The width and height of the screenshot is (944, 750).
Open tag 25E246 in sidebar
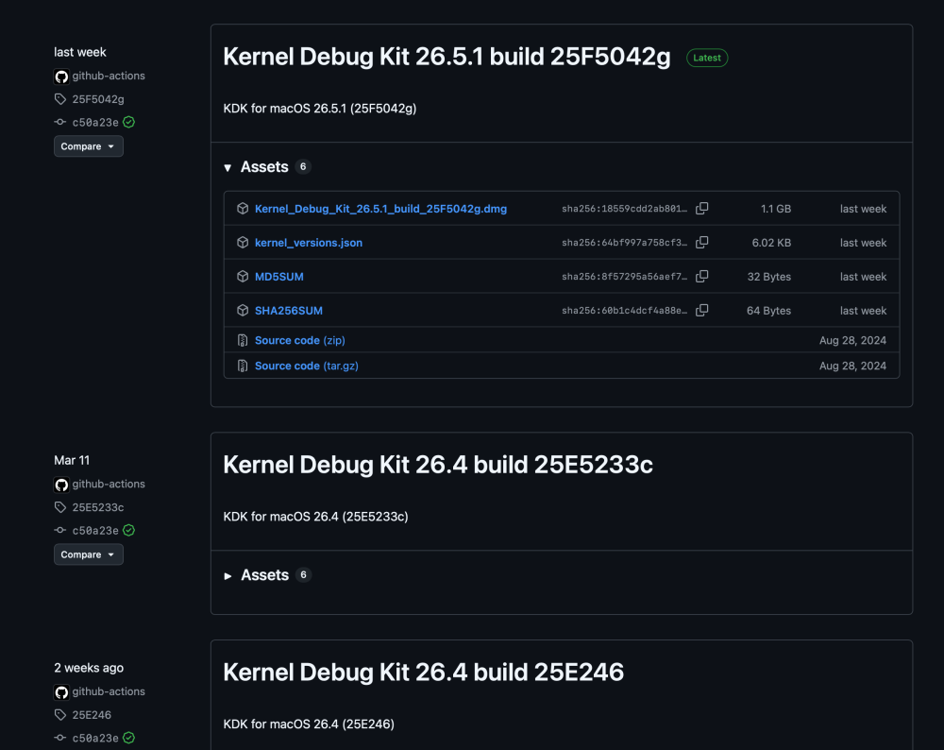click(x=92, y=714)
